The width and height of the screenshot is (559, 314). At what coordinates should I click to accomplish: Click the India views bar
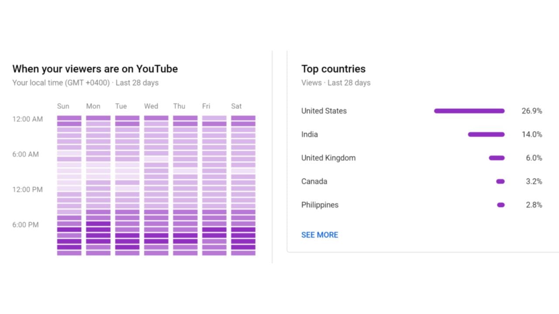(486, 134)
